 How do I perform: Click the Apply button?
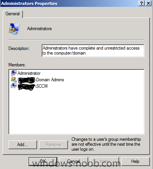click(x=105, y=161)
